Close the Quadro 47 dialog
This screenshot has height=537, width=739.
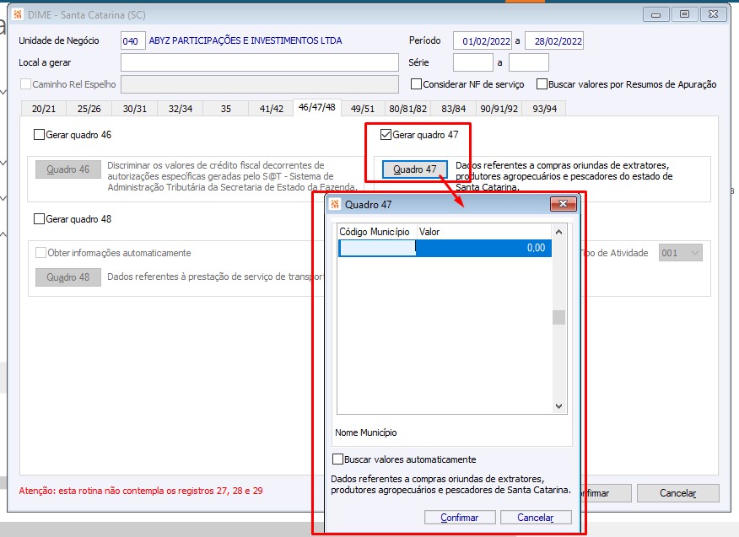click(564, 204)
